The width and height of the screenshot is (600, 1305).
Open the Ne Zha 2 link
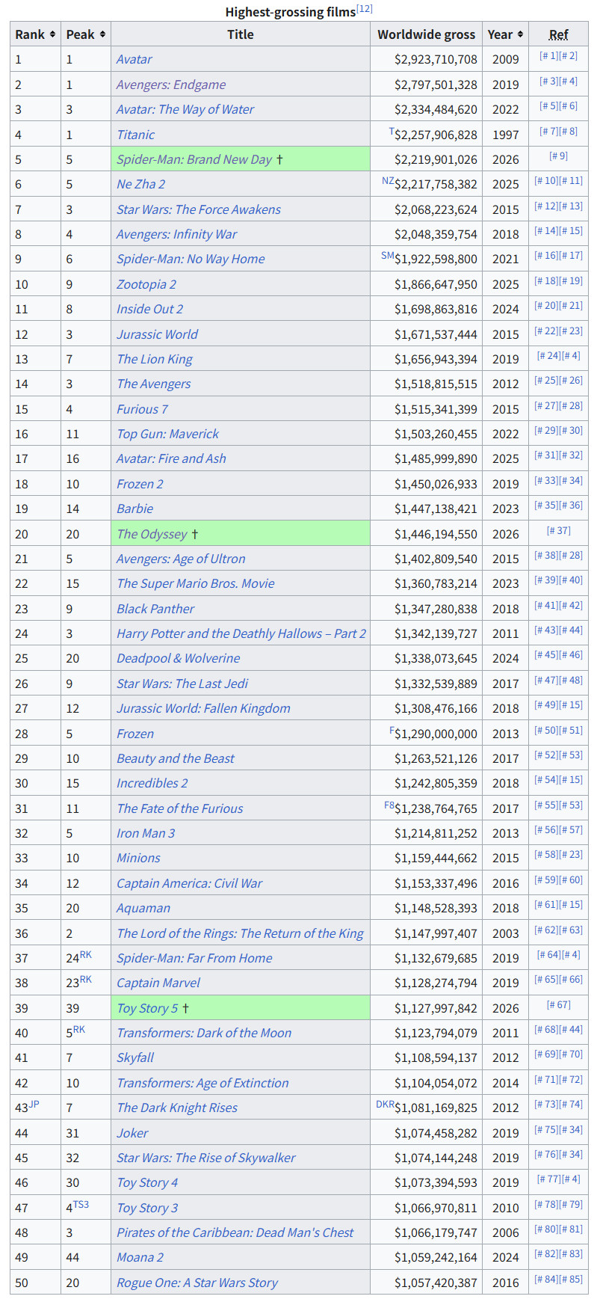(141, 184)
